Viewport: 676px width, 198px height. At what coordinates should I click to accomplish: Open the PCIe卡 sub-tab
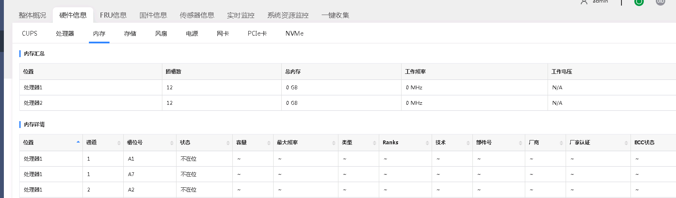pos(257,34)
